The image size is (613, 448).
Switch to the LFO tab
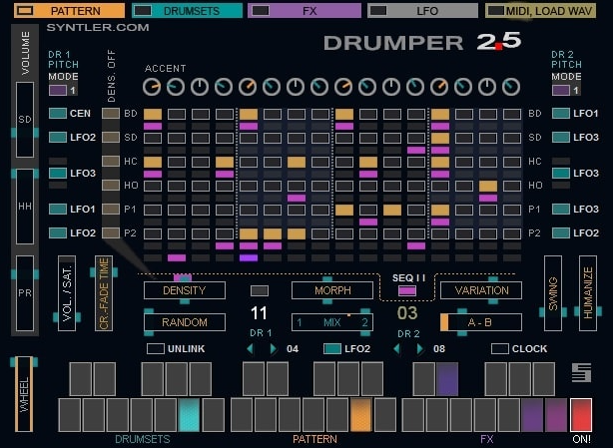tap(422, 11)
